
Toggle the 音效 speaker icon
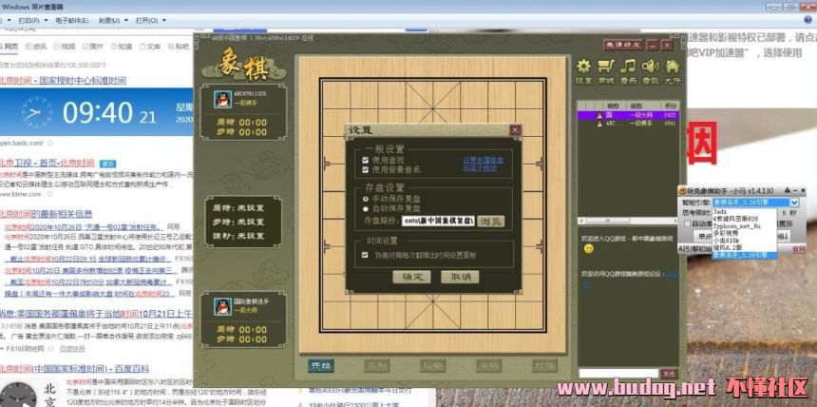pos(650,68)
